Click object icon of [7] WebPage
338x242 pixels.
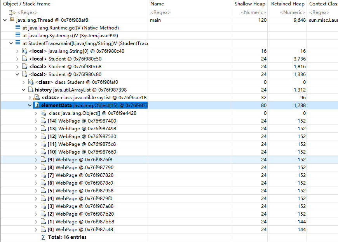44,175
